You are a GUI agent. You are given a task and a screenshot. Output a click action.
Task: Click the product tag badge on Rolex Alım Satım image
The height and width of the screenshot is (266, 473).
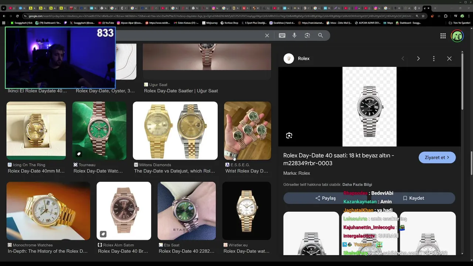tap(103, 234)
